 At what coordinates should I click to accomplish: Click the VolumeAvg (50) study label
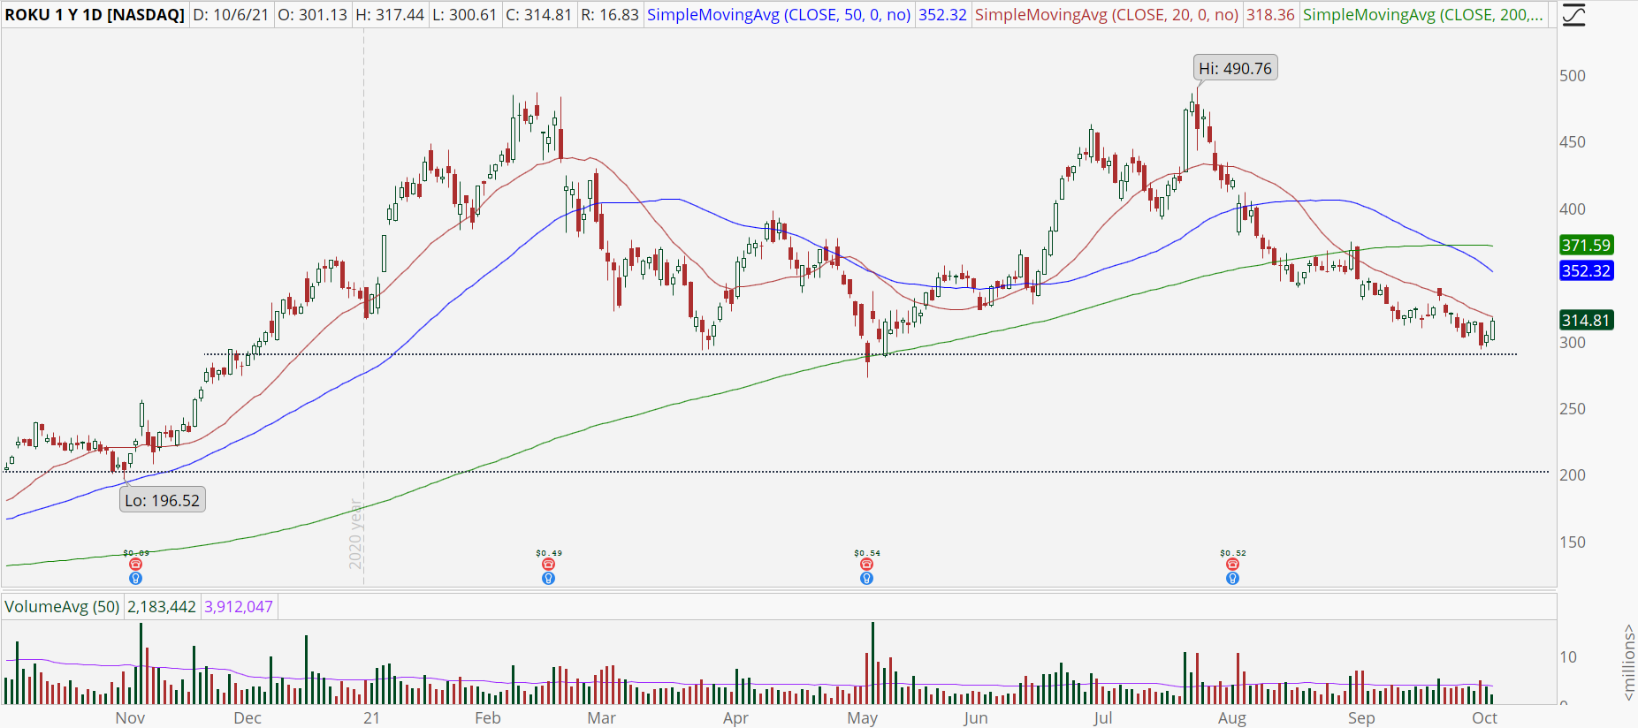click(x=62, y=607)
